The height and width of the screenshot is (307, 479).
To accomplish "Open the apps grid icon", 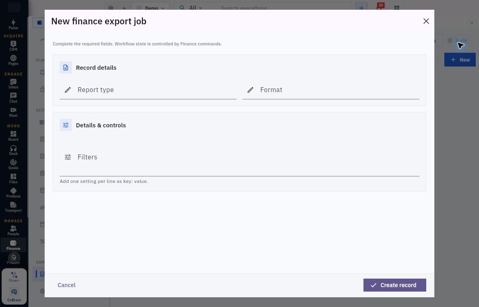I will 397,8.
